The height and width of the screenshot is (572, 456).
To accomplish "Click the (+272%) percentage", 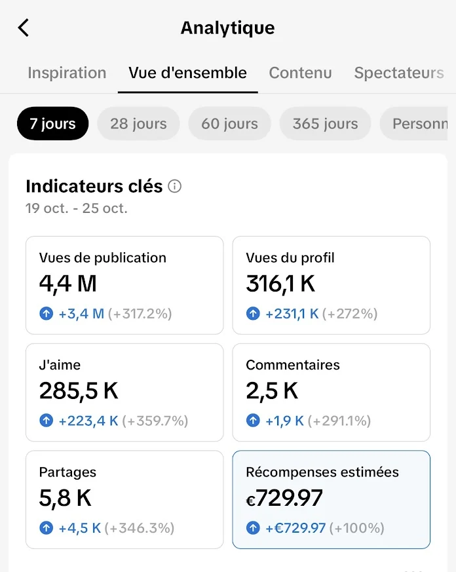I will pyautogui.click(x=350, y=314).
